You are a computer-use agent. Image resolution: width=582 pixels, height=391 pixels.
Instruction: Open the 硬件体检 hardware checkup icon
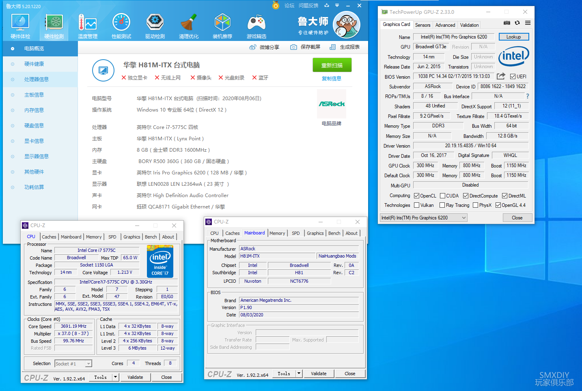point(20,26)
